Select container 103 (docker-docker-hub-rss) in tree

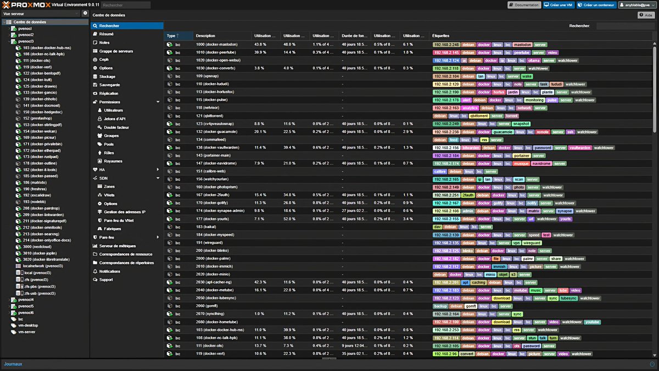[x=47, y=48]
